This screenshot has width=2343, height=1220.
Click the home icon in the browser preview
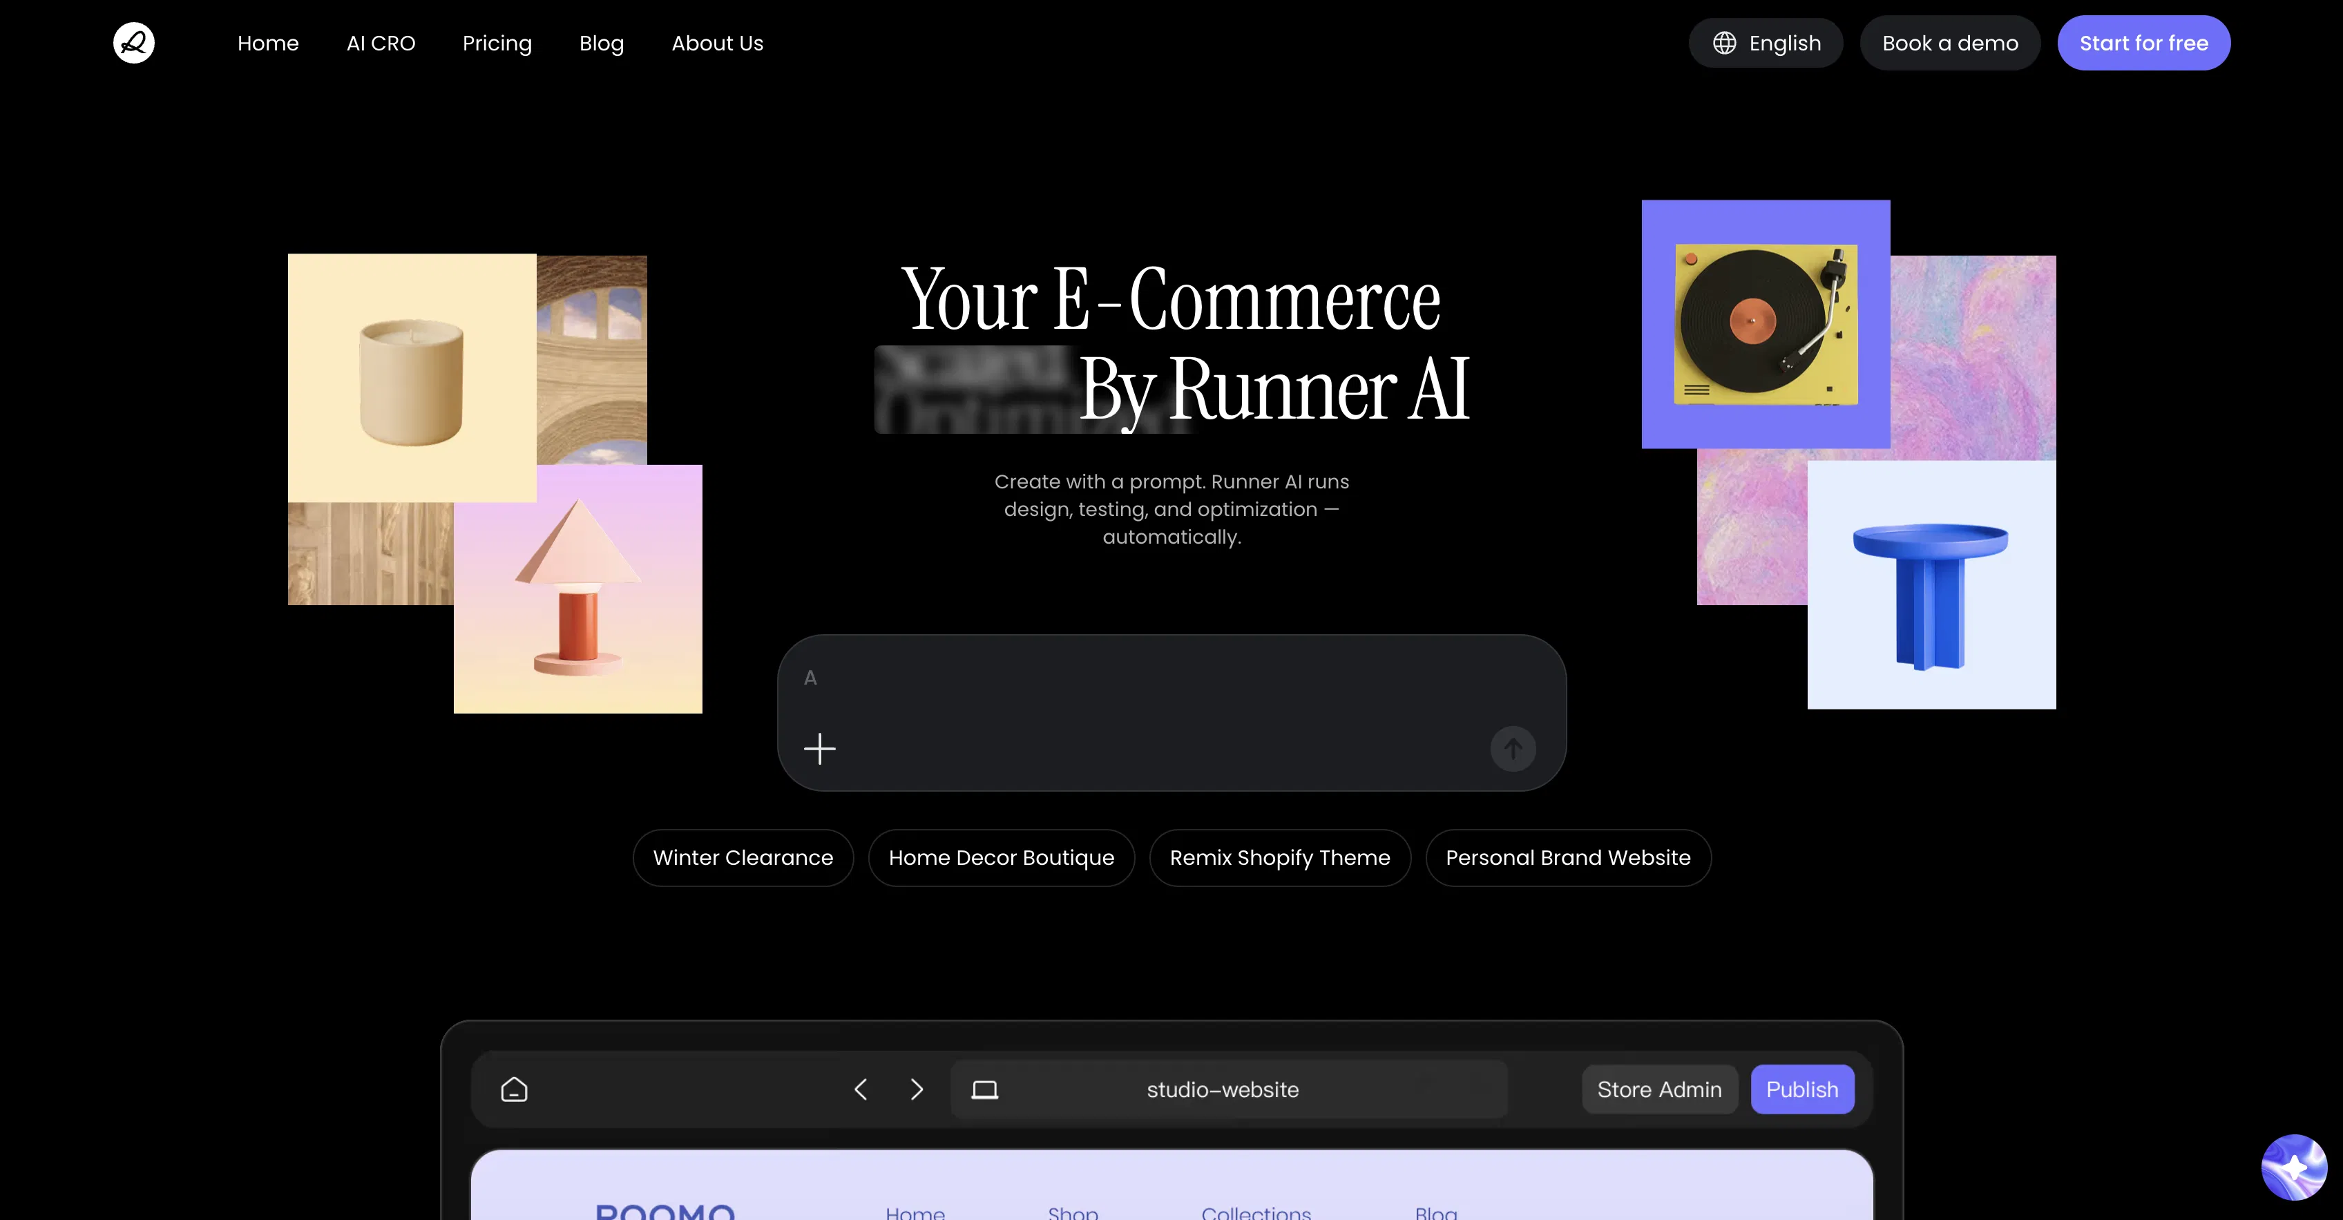[x=513, y=1089]
